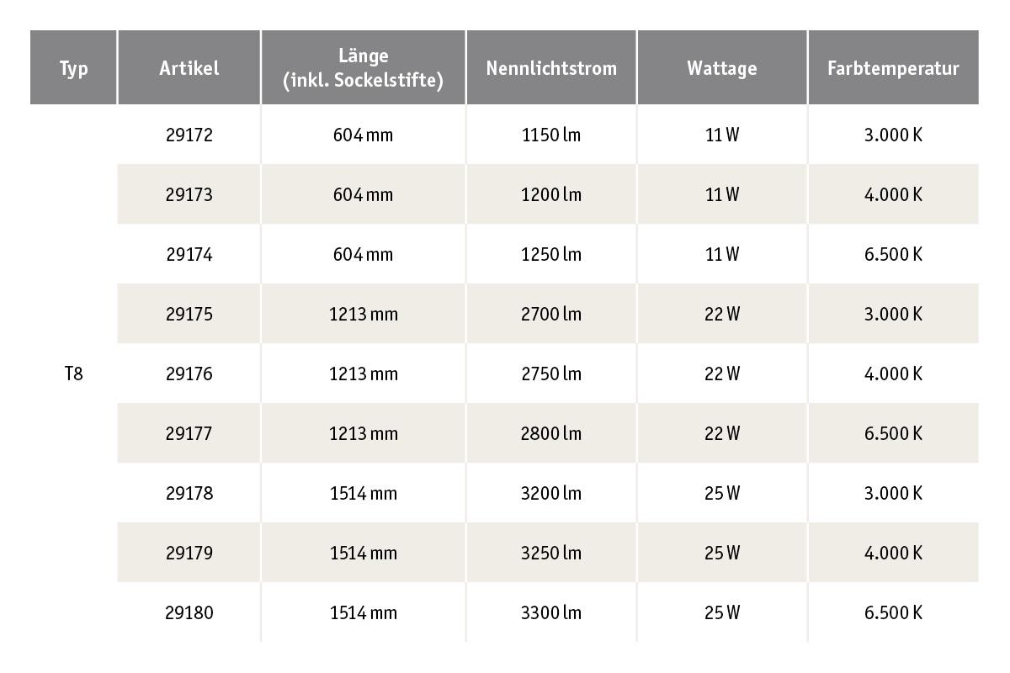
Task: Select article number 29175
Action: pyautogui.click(x=189, y=314)
